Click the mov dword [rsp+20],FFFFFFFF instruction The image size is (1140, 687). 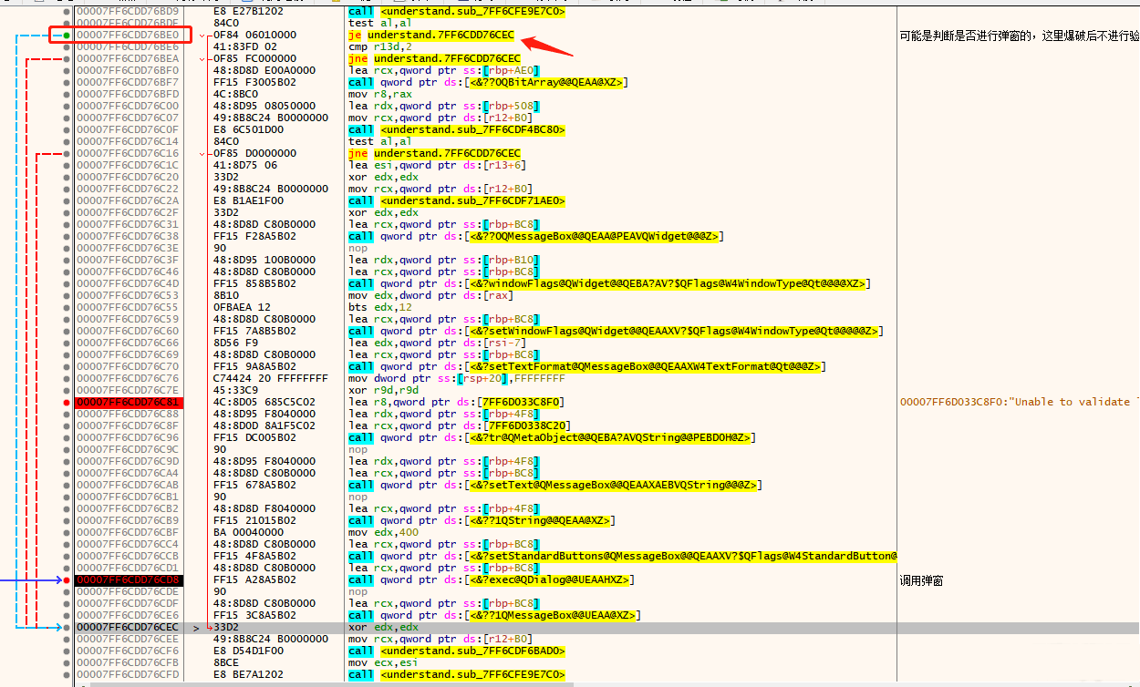click(x=457, y=378)
